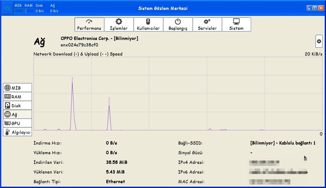Click the Sinyal Gücü label
The image size is (326, 188).
tap(191, 153)
